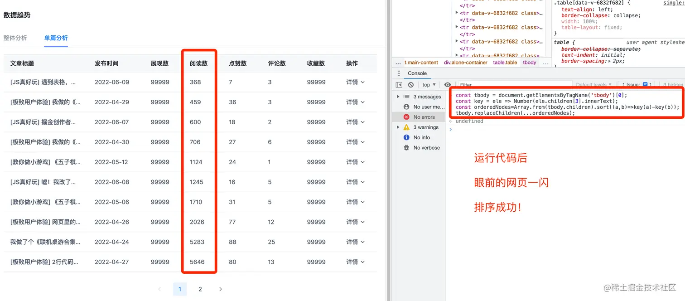Click the undefined console output line

pos(469,121)
